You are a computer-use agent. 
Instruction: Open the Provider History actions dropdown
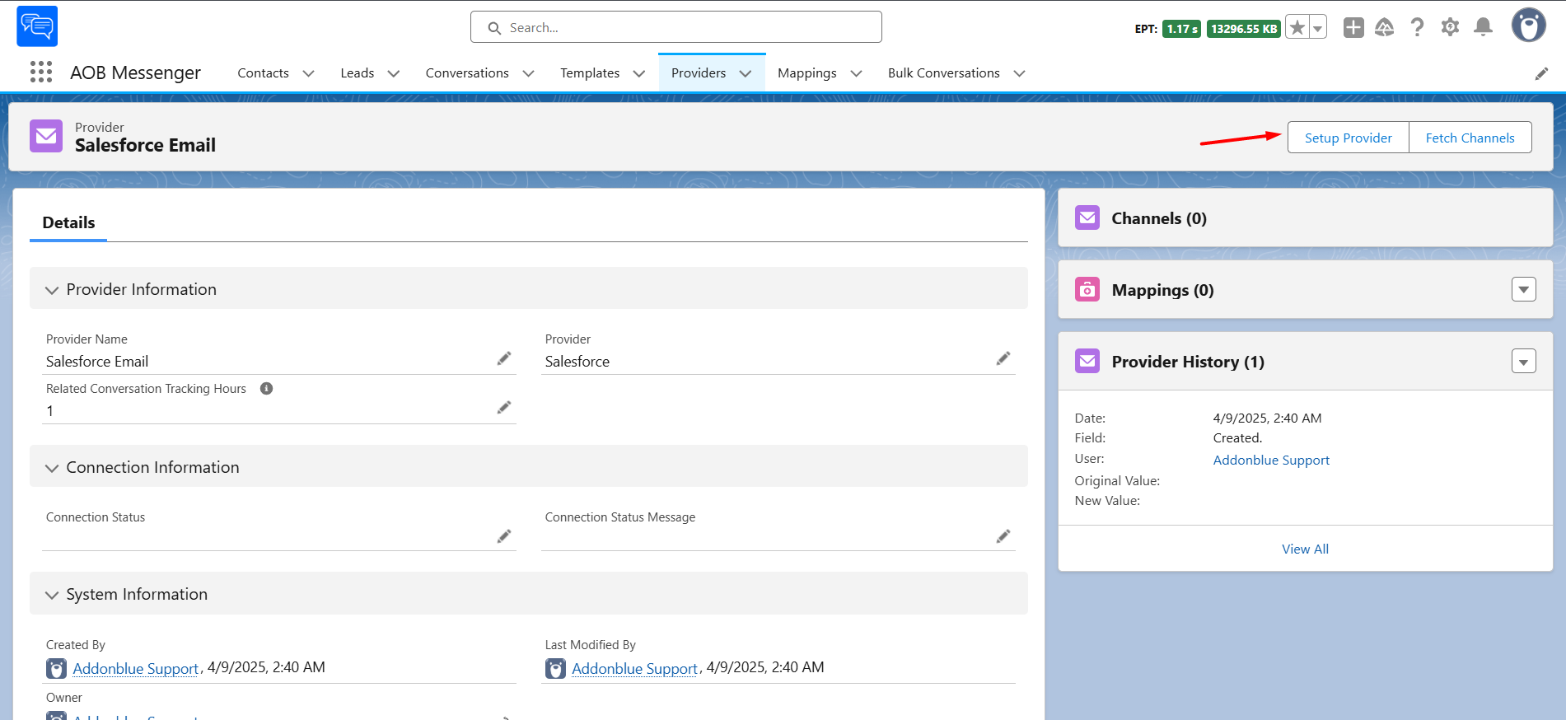point(1524,361)
